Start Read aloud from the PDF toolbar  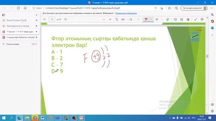coord(138,19)
